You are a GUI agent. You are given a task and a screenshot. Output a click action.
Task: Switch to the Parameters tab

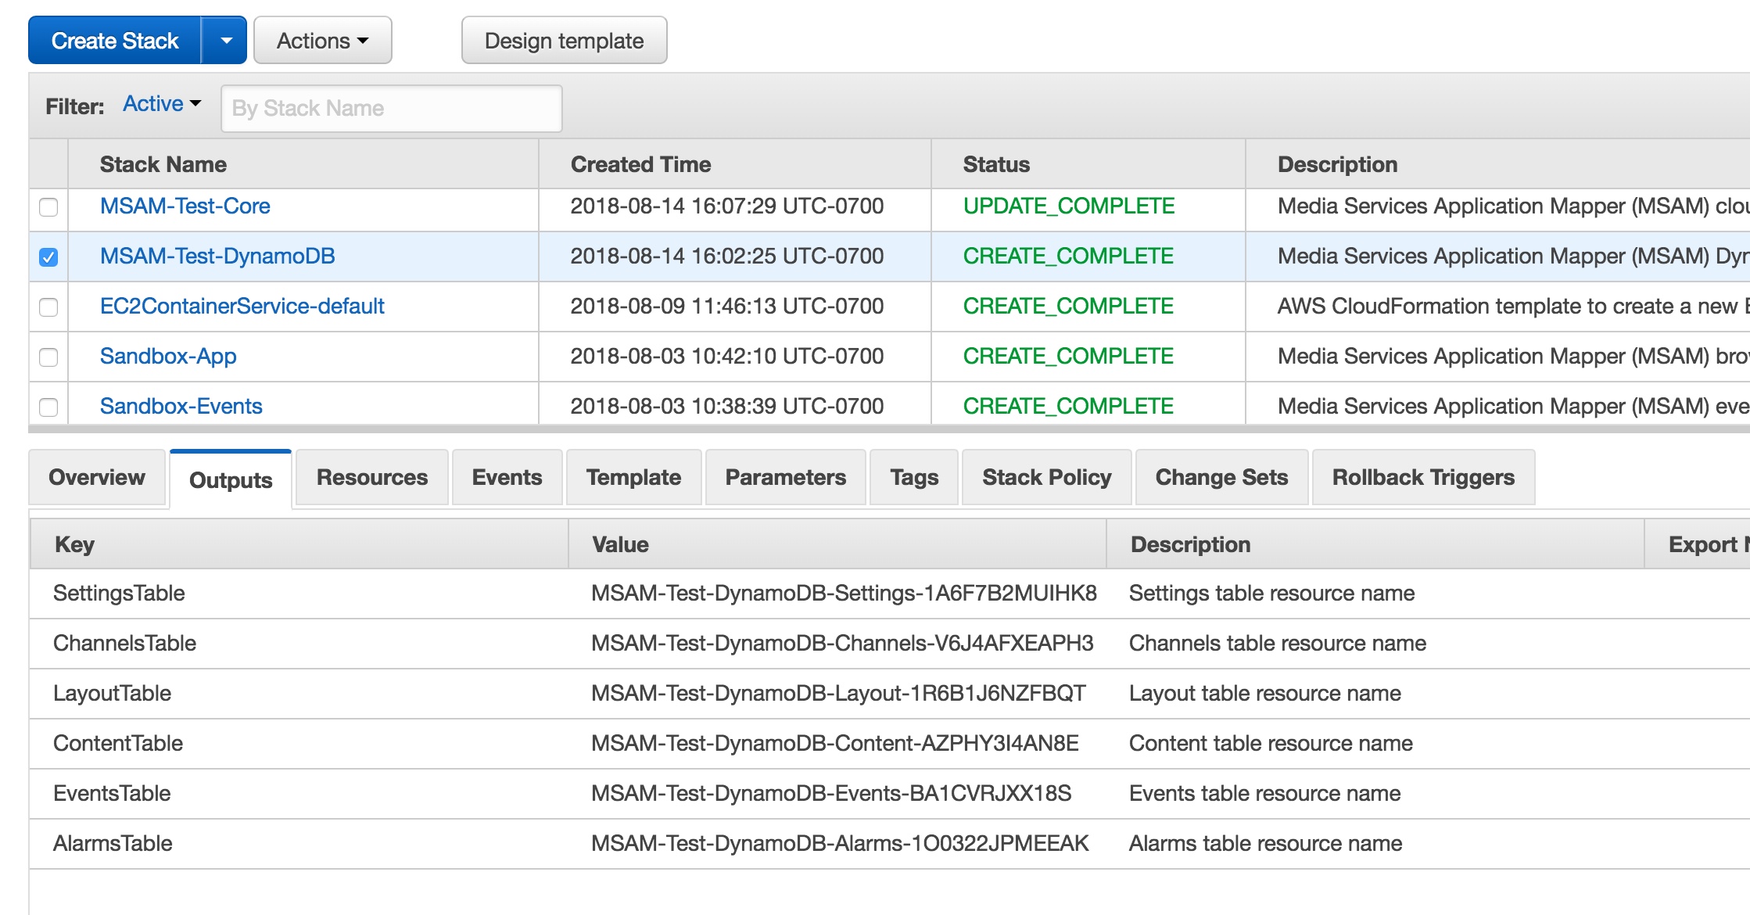coord(786,477)
